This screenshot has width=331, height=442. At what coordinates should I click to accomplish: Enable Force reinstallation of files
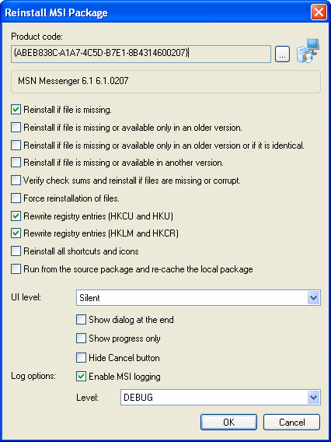click(x=16, y=198)
